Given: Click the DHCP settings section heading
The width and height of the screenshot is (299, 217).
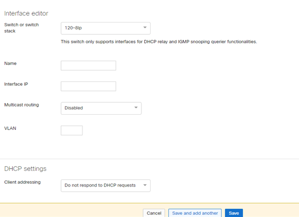Looking at the screenshot, I should pos(25,169).
